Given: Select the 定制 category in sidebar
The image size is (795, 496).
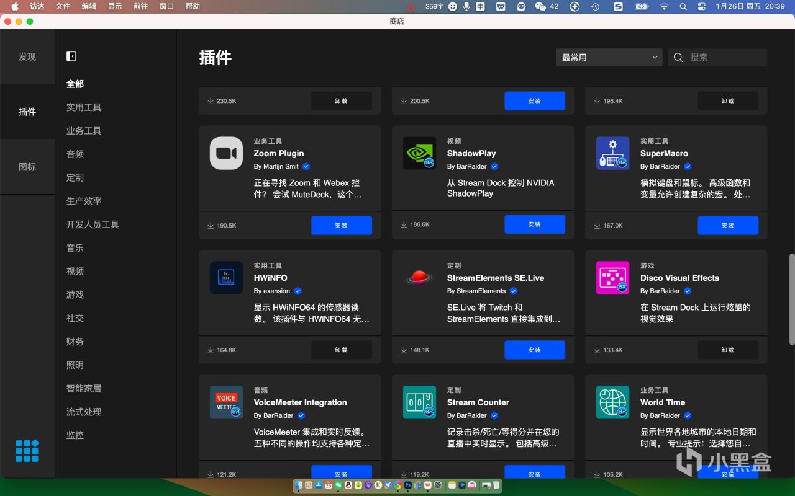Looking at the screenshot, I should (75, 177).
